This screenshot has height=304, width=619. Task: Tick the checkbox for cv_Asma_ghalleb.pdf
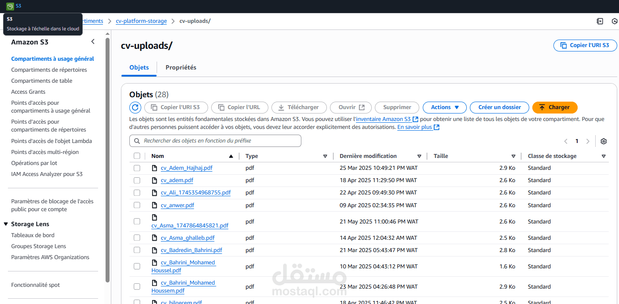137,238
